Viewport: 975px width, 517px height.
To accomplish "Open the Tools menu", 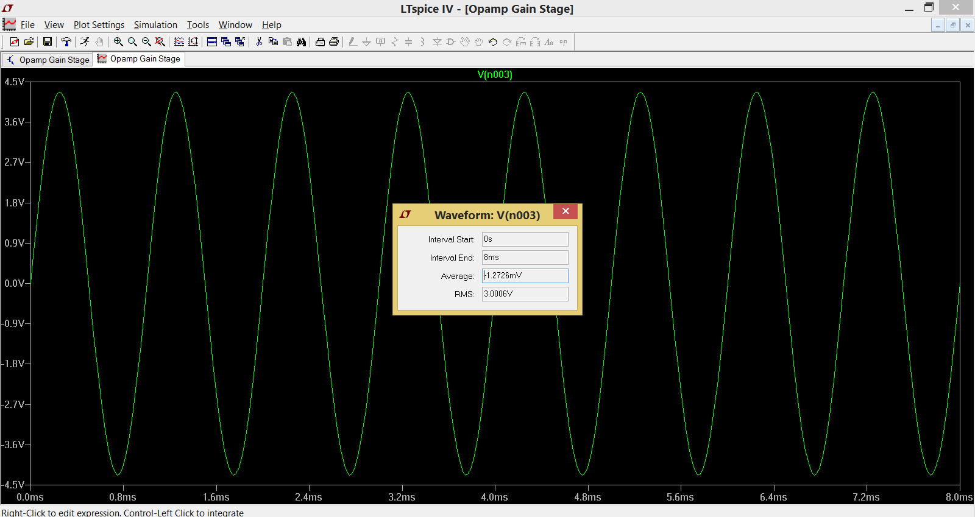I will [x=197, y=25].
